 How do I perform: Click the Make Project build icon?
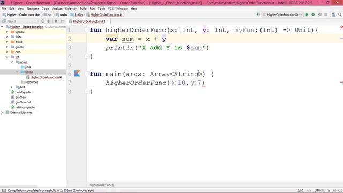point(258,14)
